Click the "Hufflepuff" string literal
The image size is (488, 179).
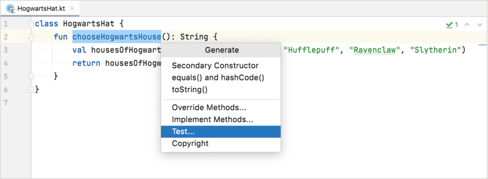tap(312, 50)
